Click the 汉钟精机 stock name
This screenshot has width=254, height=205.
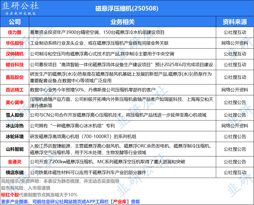coord(15,54)
